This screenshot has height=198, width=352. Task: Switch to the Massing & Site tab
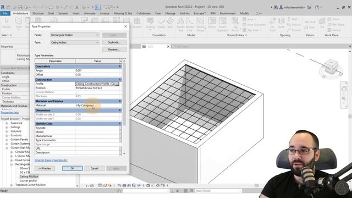coord(123,13)
